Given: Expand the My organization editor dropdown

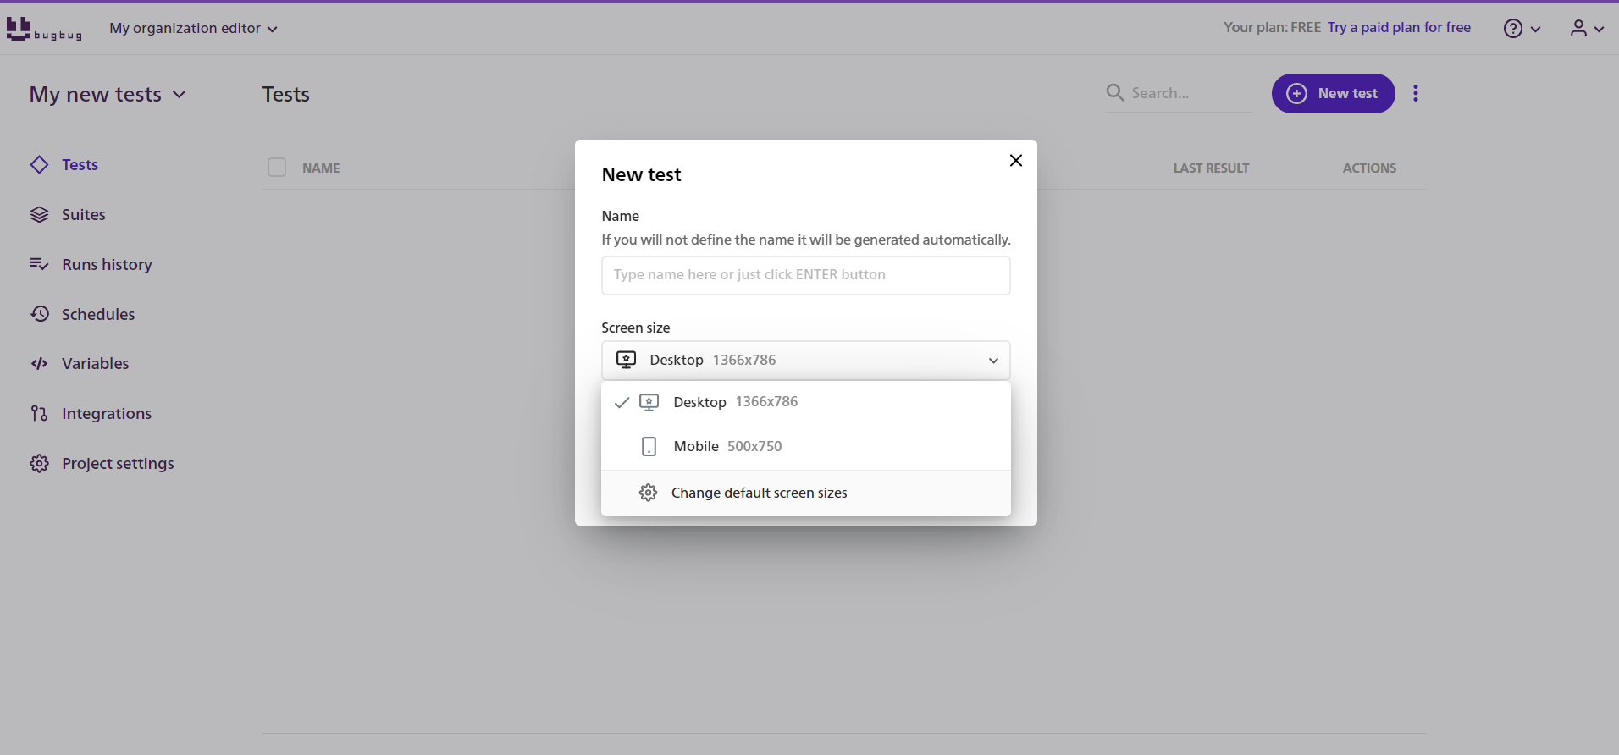Looking at the screenshot, I should [x=193, y=29].
